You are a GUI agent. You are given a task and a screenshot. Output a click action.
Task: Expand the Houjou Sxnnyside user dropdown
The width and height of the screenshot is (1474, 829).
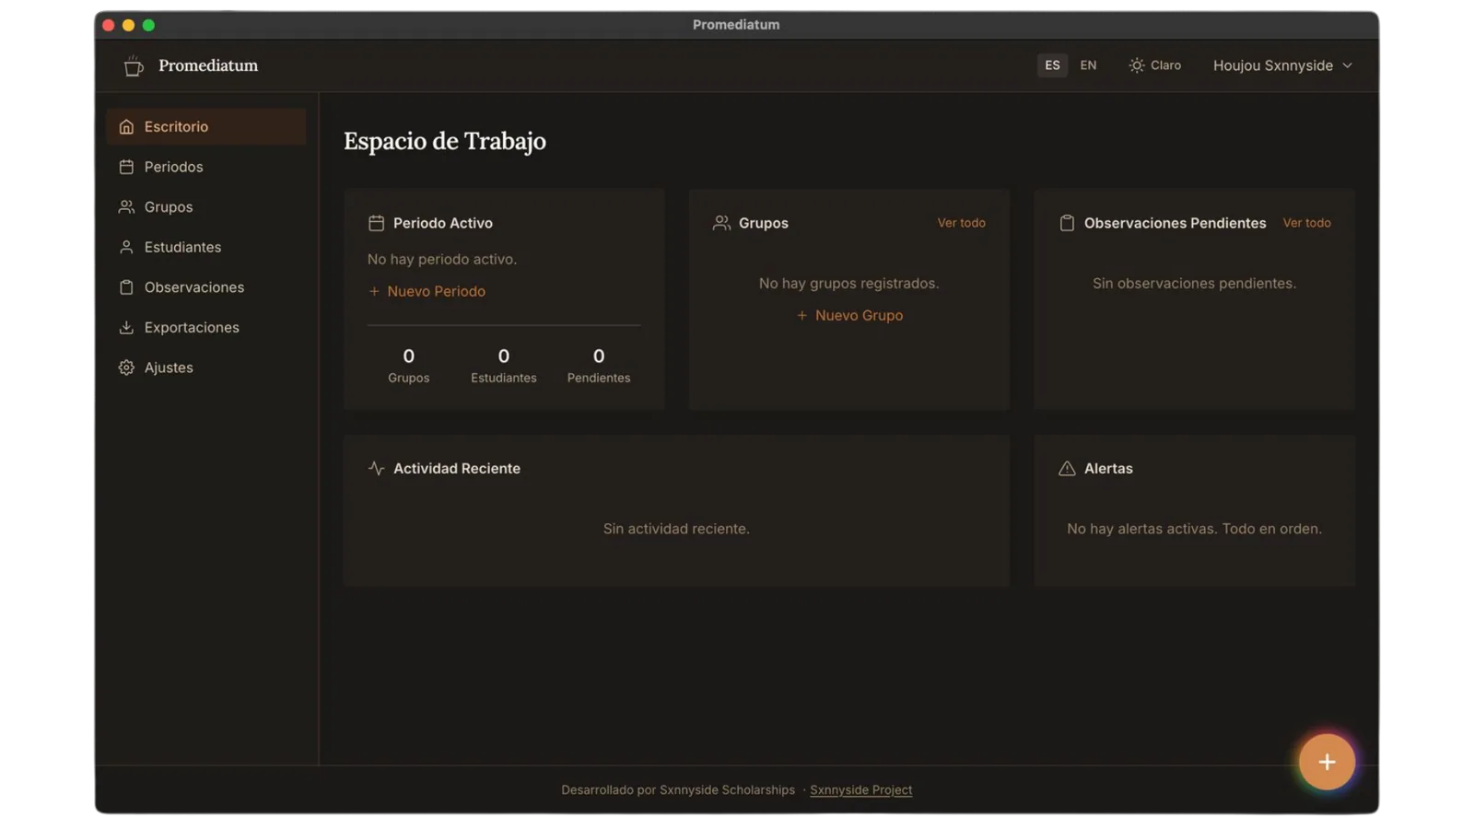coord(1282,65)
